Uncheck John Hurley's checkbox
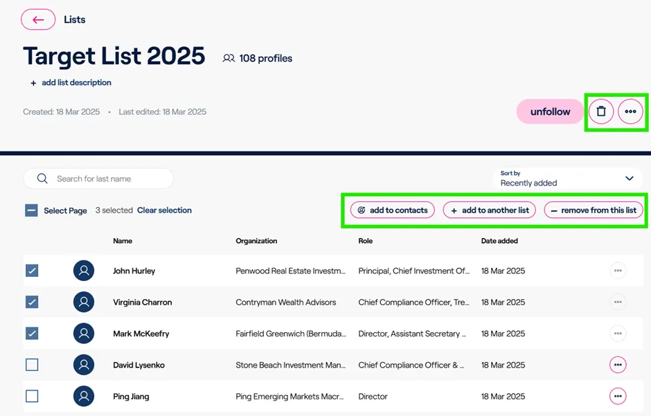The width and height of the screenshot is (651, 416). click(x=32, y=271)
